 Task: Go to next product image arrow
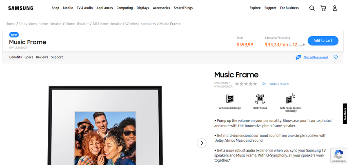[x=202, y=143]
